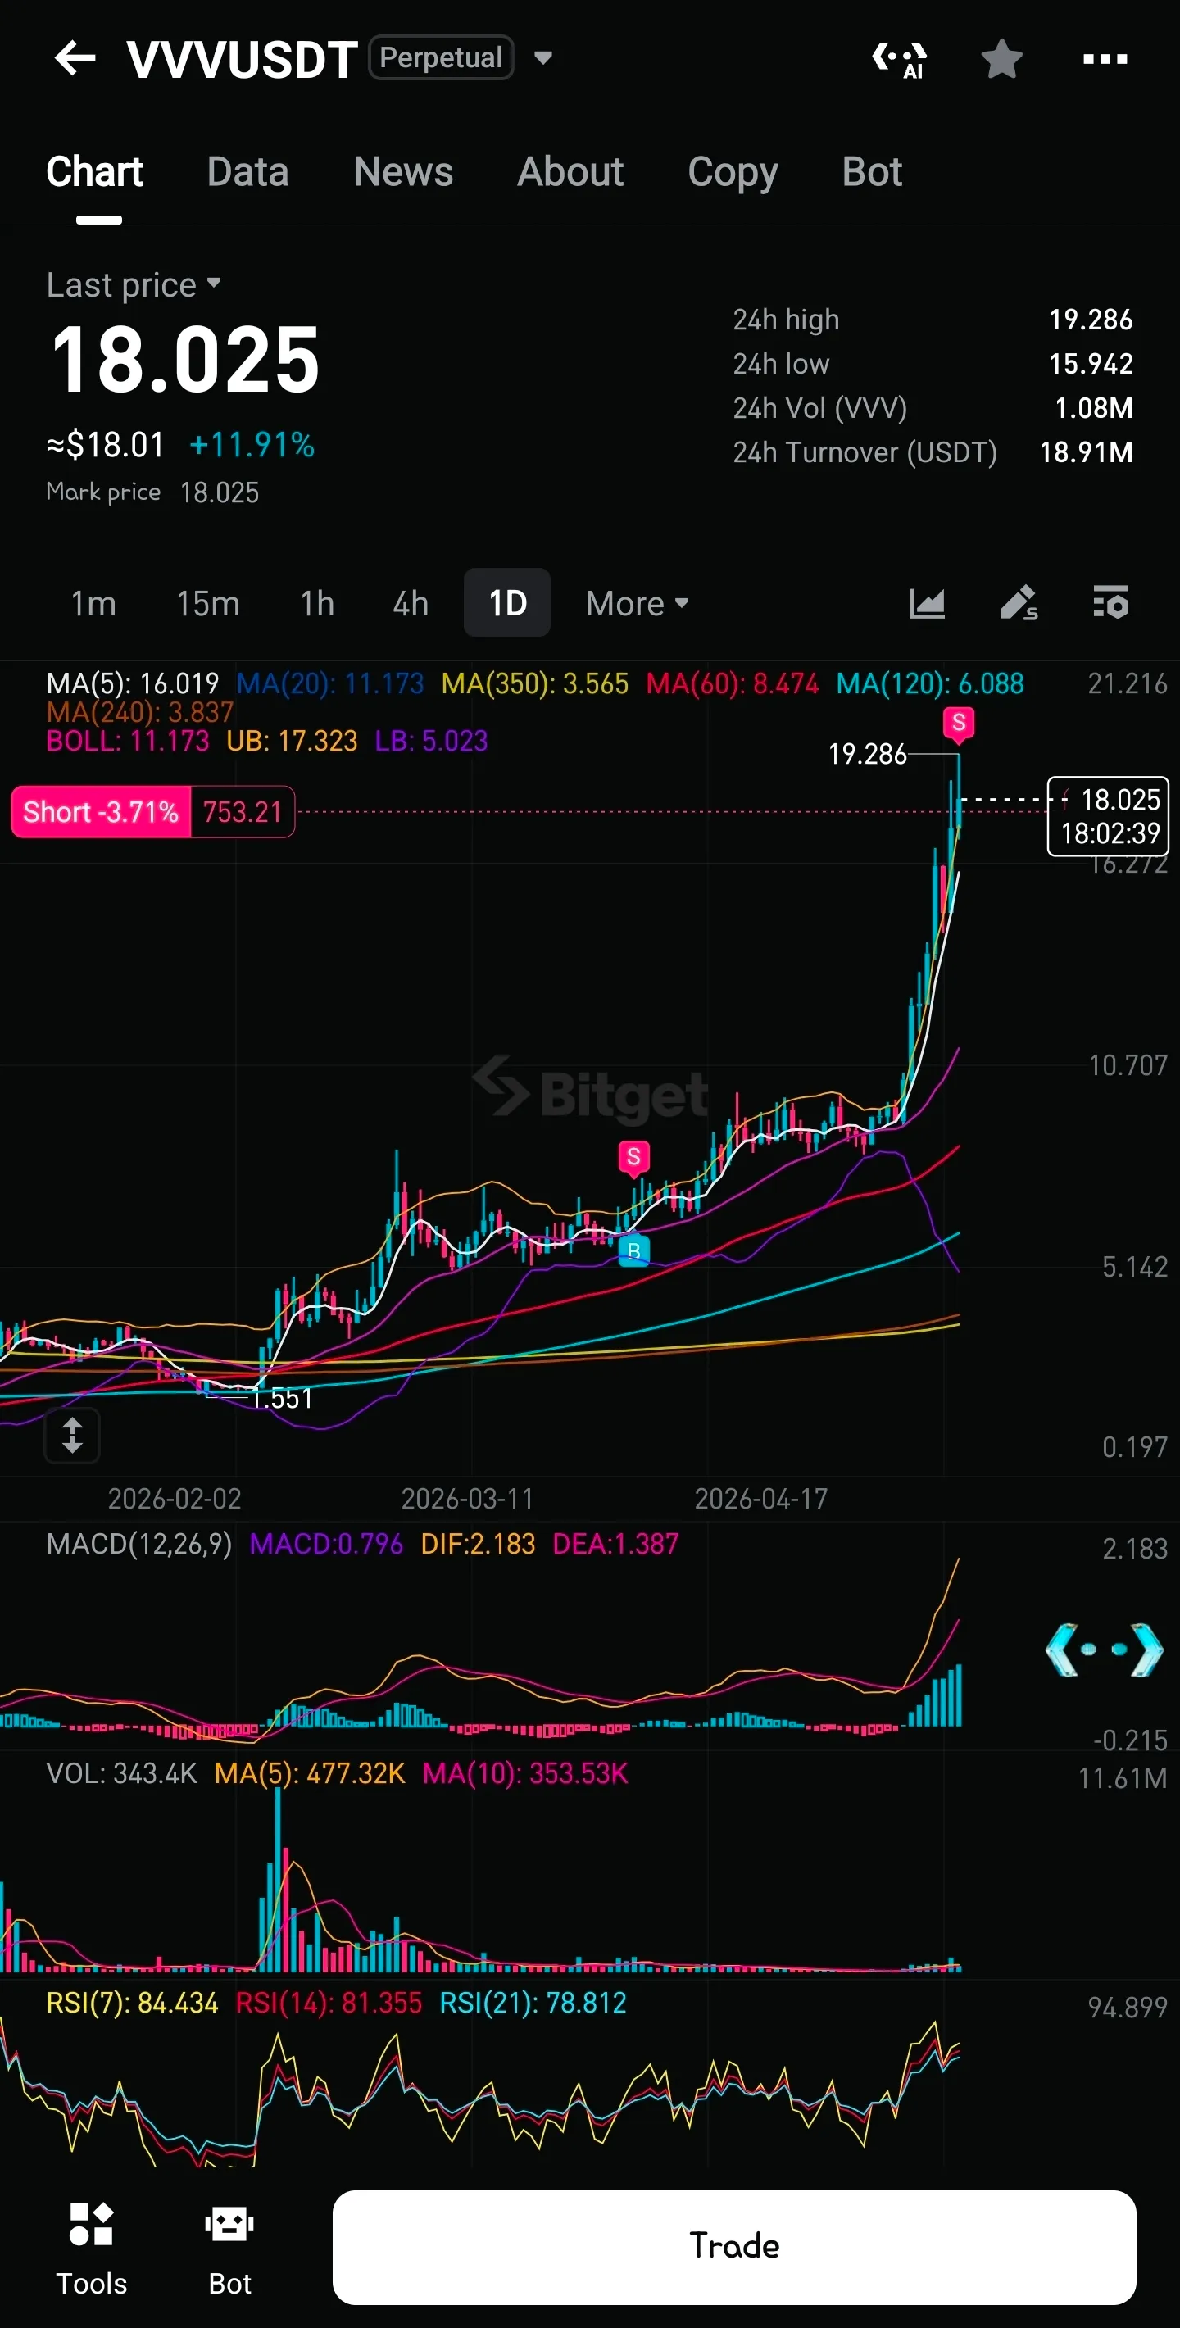This screenshot has width=1180, height=2328.
Task: Tap the MA(5): 16.019 indicator label
Action: click(x=133, y=683)
